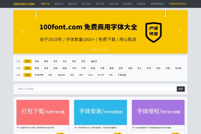Filter license by IPA
This screenshot has width=201, height=134.
click(111, 75)
